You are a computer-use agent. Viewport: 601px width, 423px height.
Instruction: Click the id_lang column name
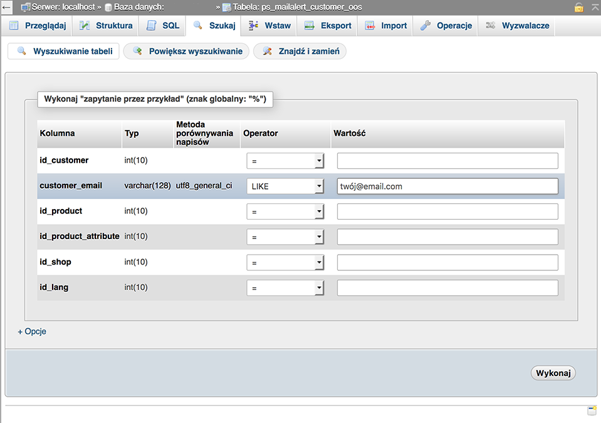54,287
